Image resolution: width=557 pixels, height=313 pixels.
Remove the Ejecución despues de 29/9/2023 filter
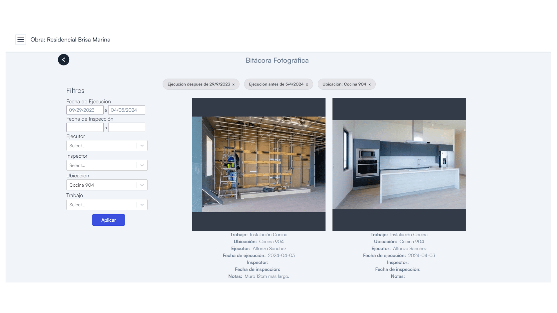click(233, 84)
